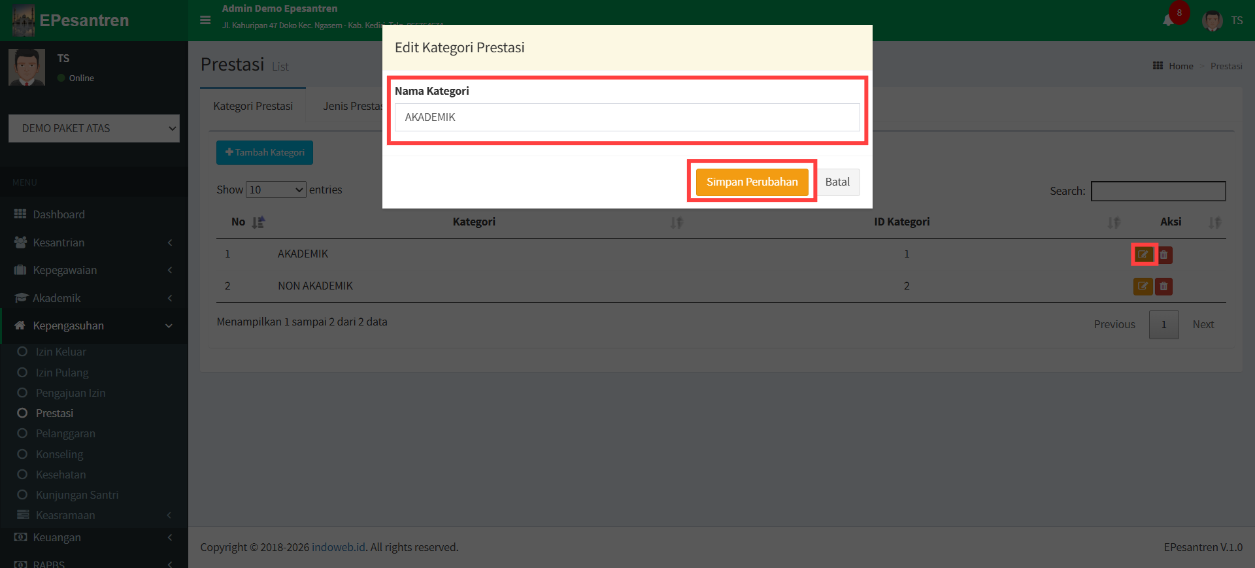Open the notification bell icon

coord(1168,20)
